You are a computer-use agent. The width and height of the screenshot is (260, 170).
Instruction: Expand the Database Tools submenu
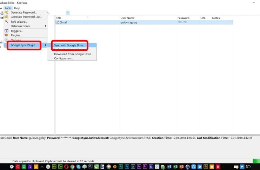pyautogui.click(x=25, y=26)
